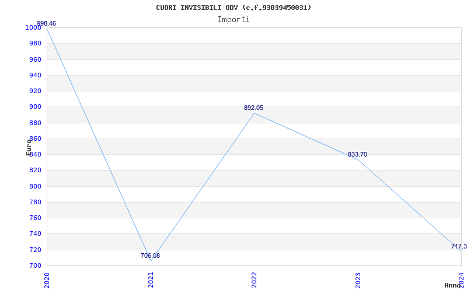Select the 717.3 data point label
This screenshot has height=291, width=467.
click(459, 246)
